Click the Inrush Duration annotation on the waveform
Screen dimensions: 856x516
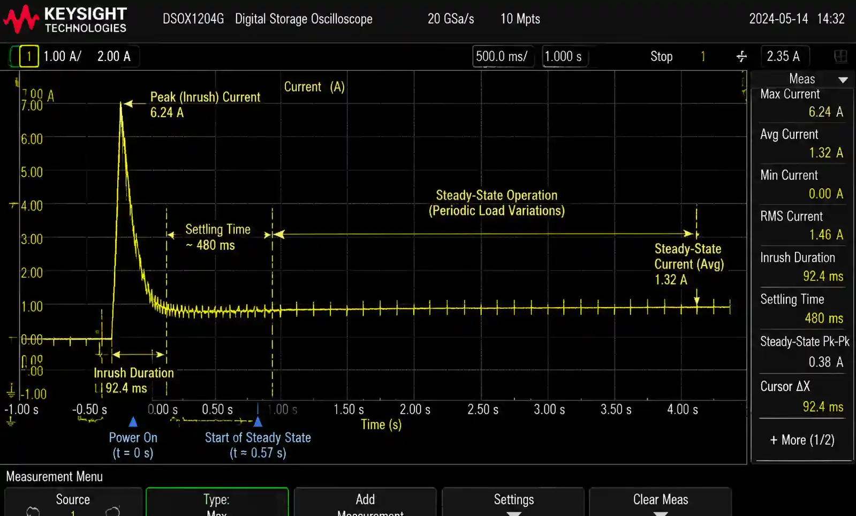[x=134, y=380]
